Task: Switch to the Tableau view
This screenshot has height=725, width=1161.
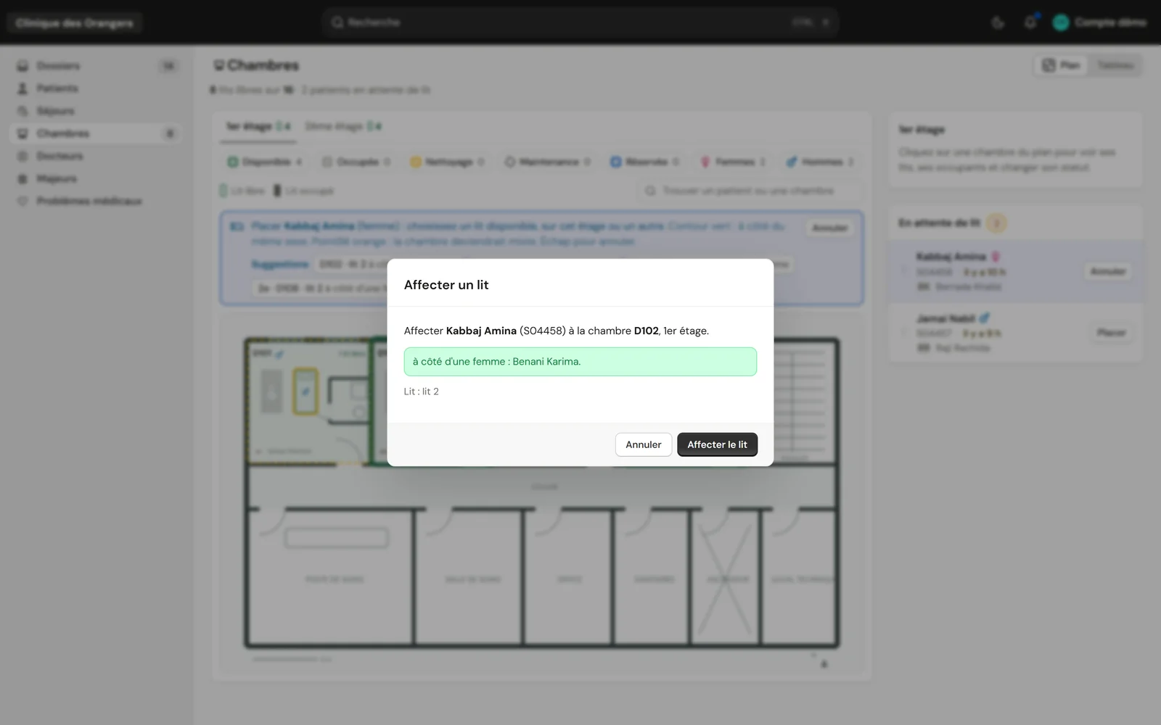Action: click(x=1115, y=65)
